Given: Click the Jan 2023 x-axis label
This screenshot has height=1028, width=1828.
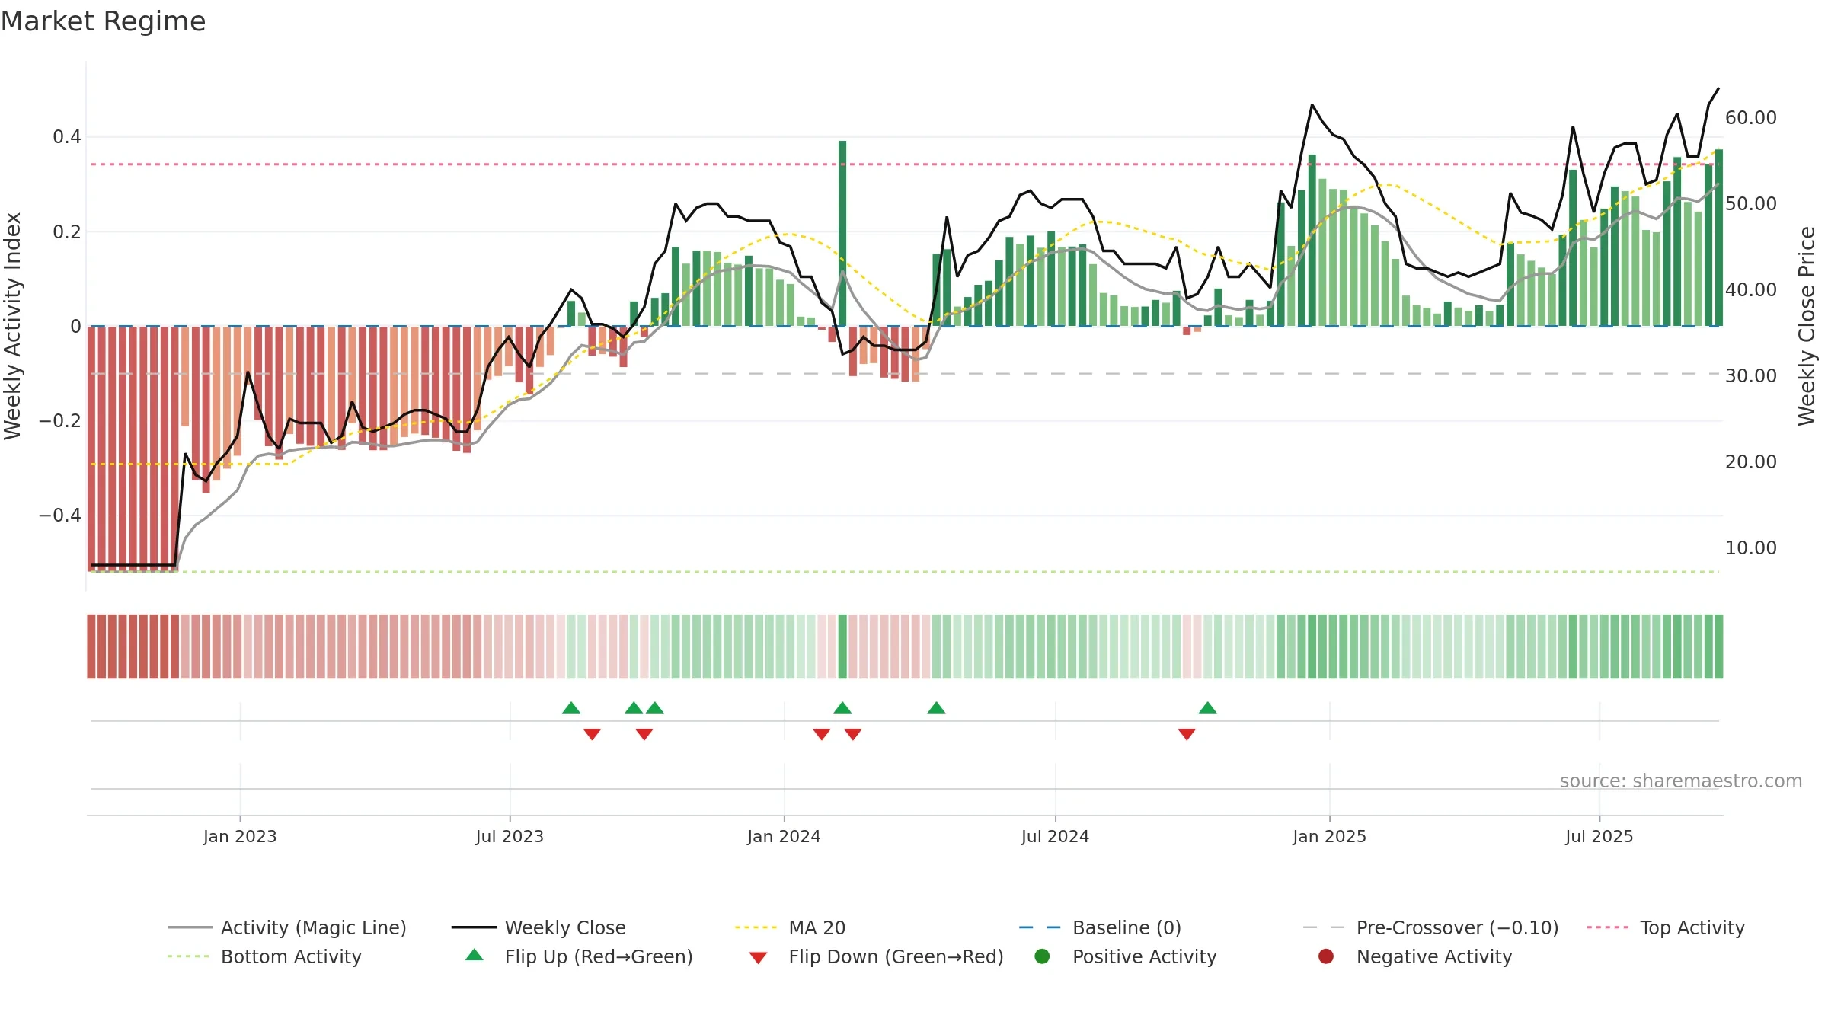Looking at the screenshot, I should (240, 837).
